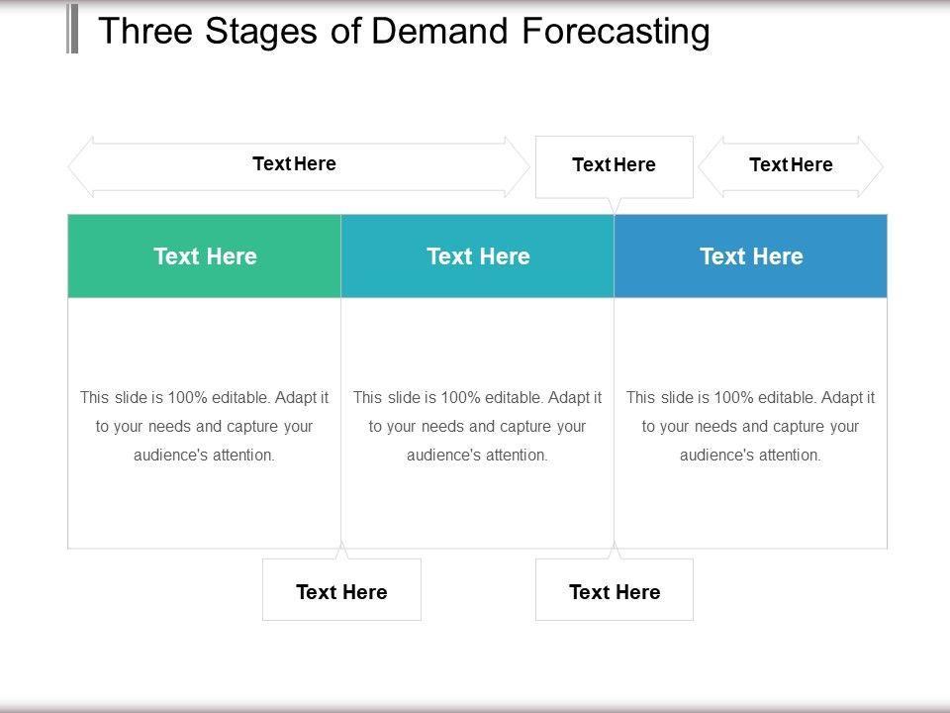950x713 pixels.
Task: Select the teal 'Text Here' header cell
Action: (x=478, y=256)
